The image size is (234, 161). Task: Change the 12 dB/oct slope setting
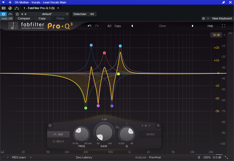pos(58,141)
